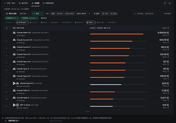Select the >$100–$300 fee range
This screenshot has height=123, width=176.
pyautogui.click(x=81, y=14)
